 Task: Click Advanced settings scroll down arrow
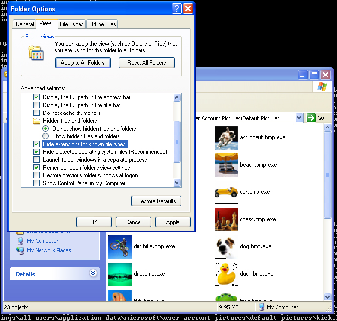(177, 183)
